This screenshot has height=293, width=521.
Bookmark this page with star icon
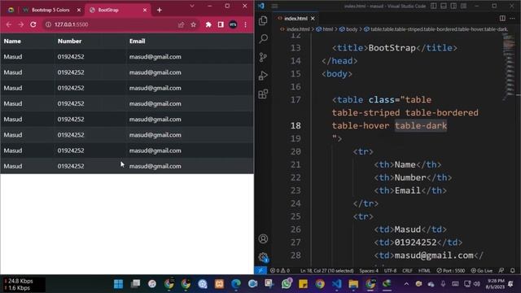pyautogui.click(x=194, y=24)
